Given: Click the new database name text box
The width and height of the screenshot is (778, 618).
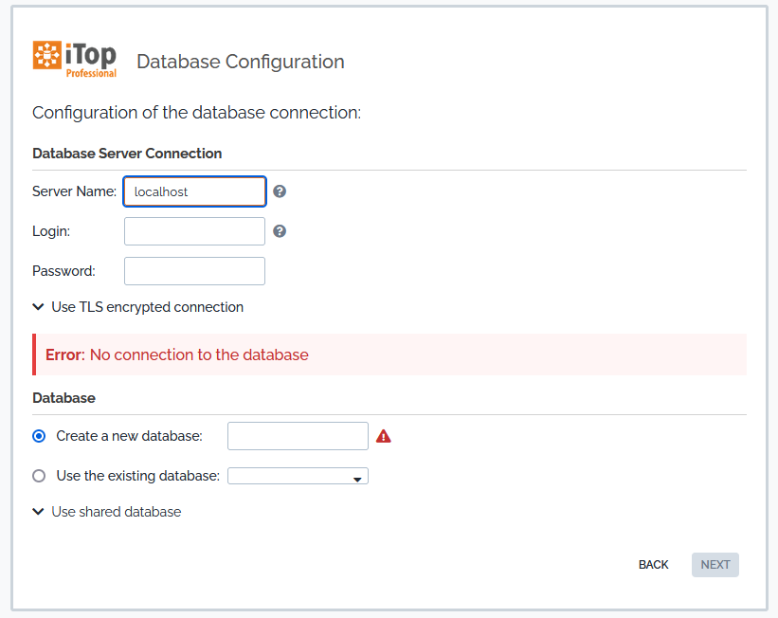Looking at the screenshot, I should click(x=298, y=436).
